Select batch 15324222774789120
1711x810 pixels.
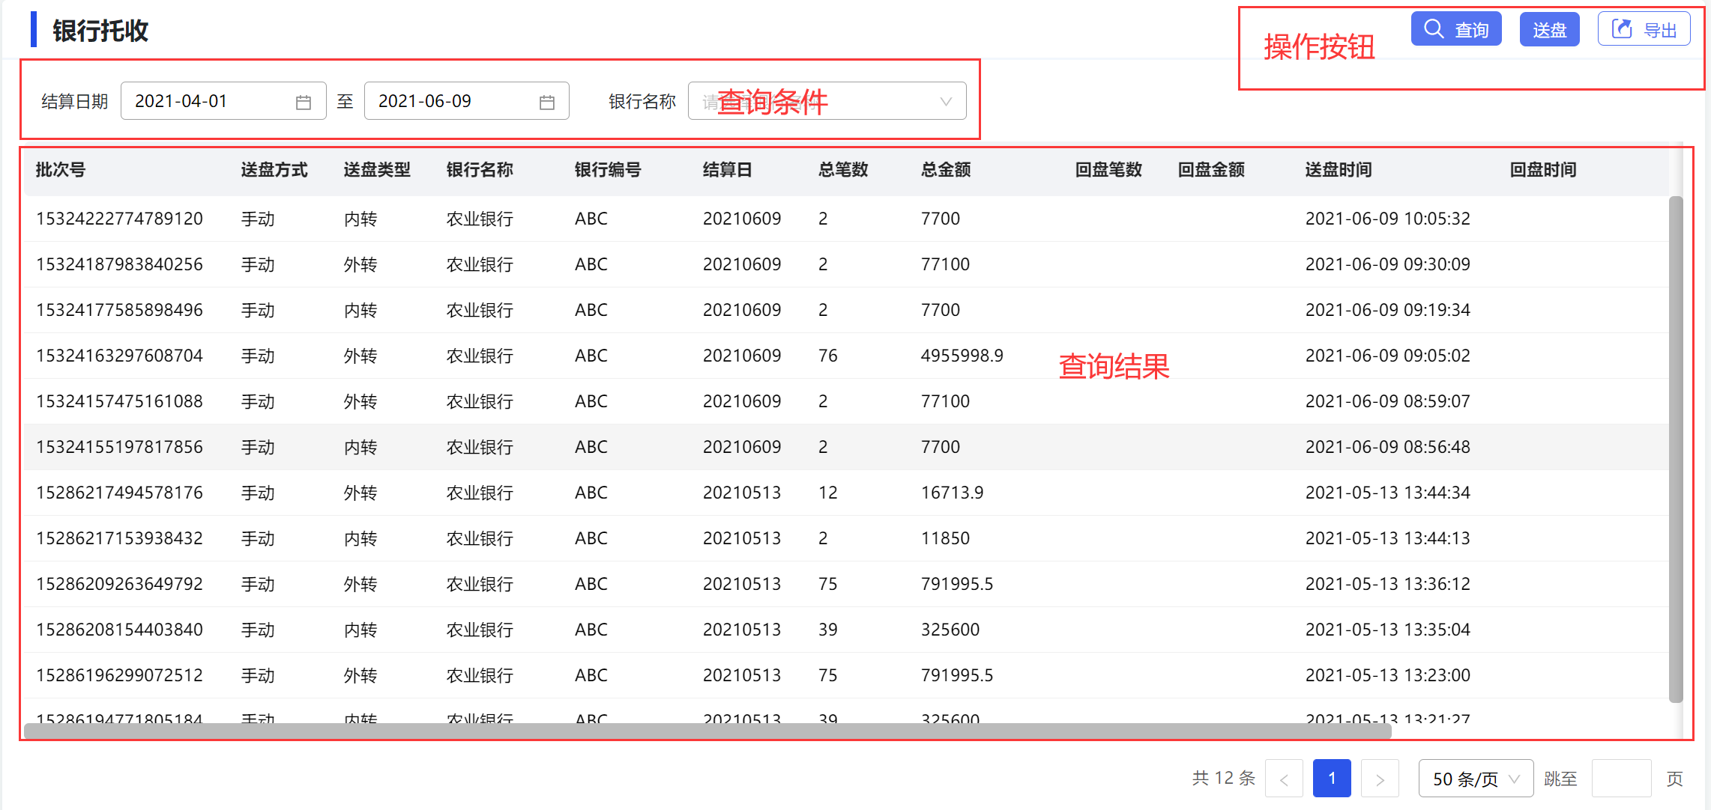pos(120,219)
